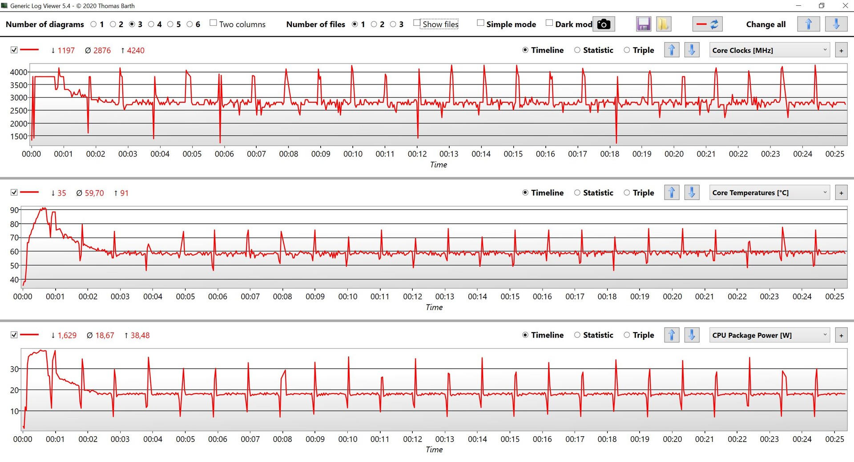854x462 pixels.
Task: Enable the Two columns checkbox
Action: (213, 23)
